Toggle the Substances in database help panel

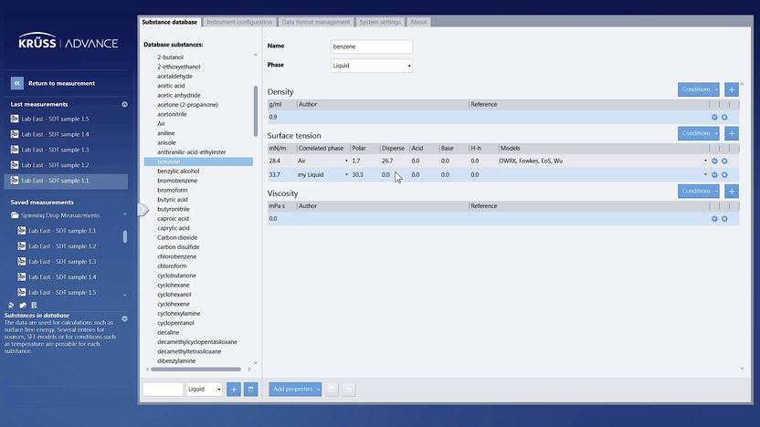(x=124, y=318)
